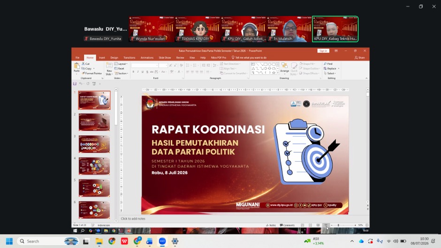Expand the shapes gallery More arrow

pos(278,73)
